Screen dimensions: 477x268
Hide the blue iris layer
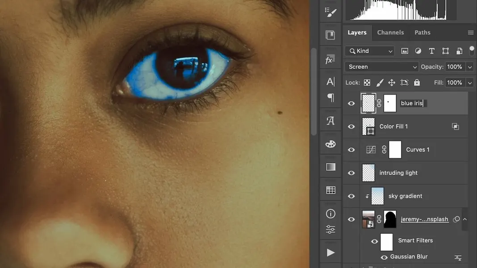pyautogui.click(x=351, y=103)
